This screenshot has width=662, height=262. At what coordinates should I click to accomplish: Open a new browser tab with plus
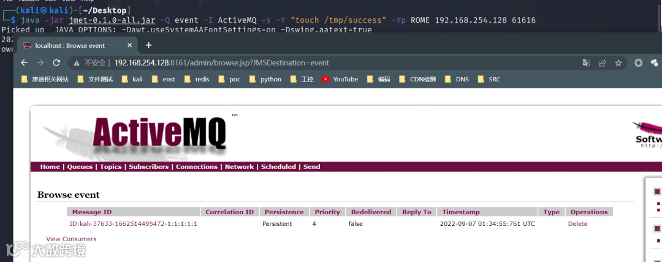[x=148, y=45]
